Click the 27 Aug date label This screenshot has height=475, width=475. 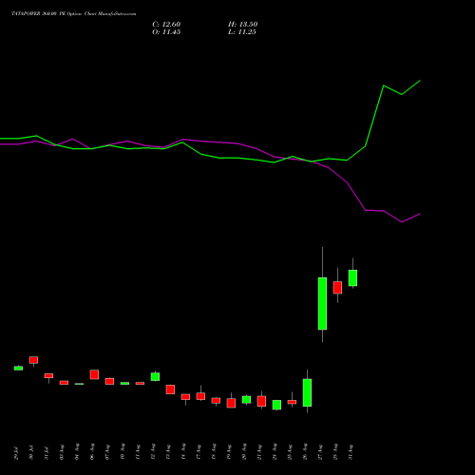point(320,452)
